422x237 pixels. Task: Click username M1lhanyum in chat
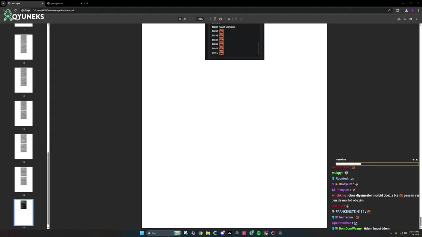340,190
